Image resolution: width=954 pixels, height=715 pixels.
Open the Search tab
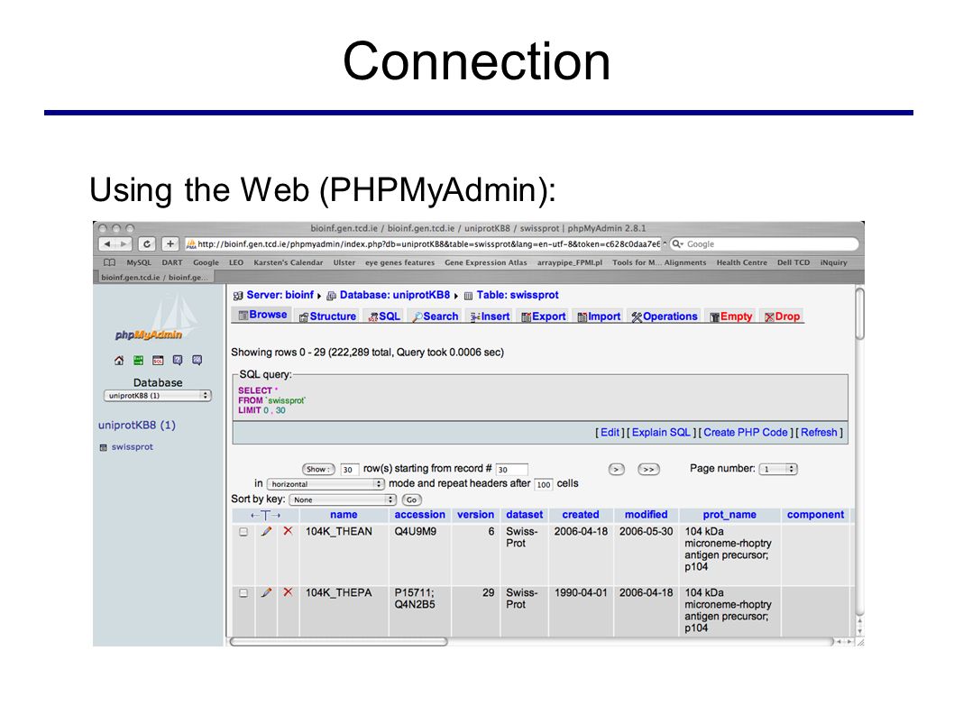click(x=435, y=316)
